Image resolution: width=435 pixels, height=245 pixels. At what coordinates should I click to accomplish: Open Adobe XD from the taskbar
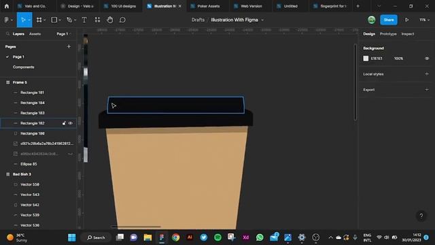pyautogui.click(x=245, y=238)
